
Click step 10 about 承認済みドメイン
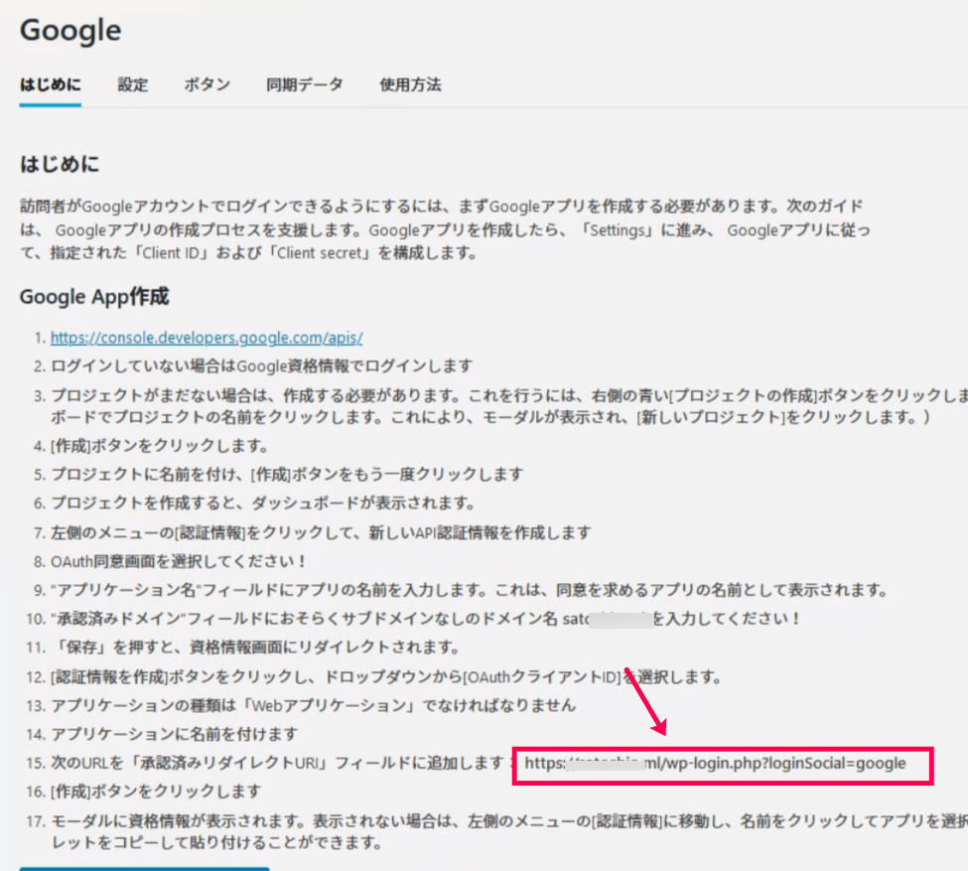[x=426, y=619]
